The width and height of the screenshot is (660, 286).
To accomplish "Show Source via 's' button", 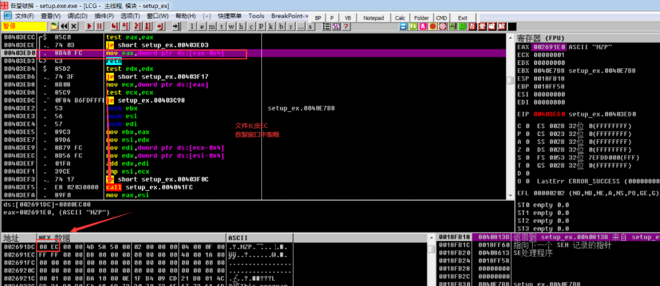I will (311, 27).
